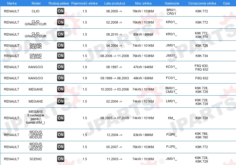Click ON icon for Kangoo FC0/1_ row

(x=61, y=78)
